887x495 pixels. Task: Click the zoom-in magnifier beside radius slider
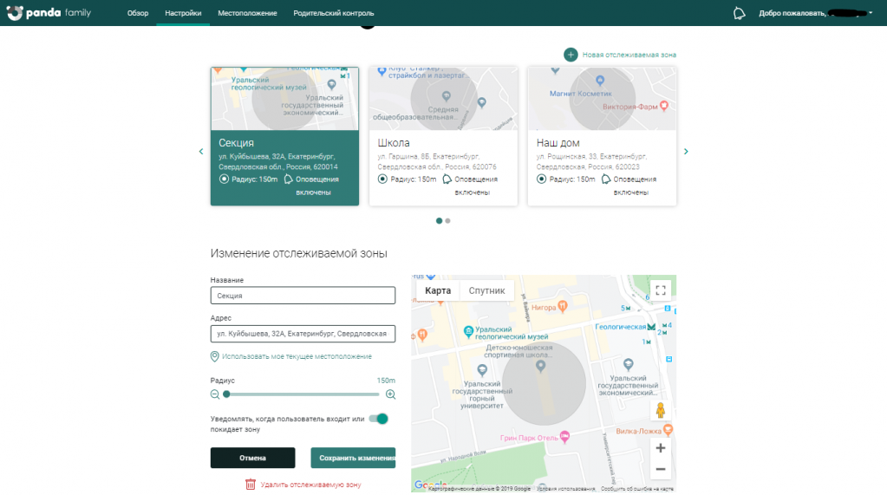[390, 394]
